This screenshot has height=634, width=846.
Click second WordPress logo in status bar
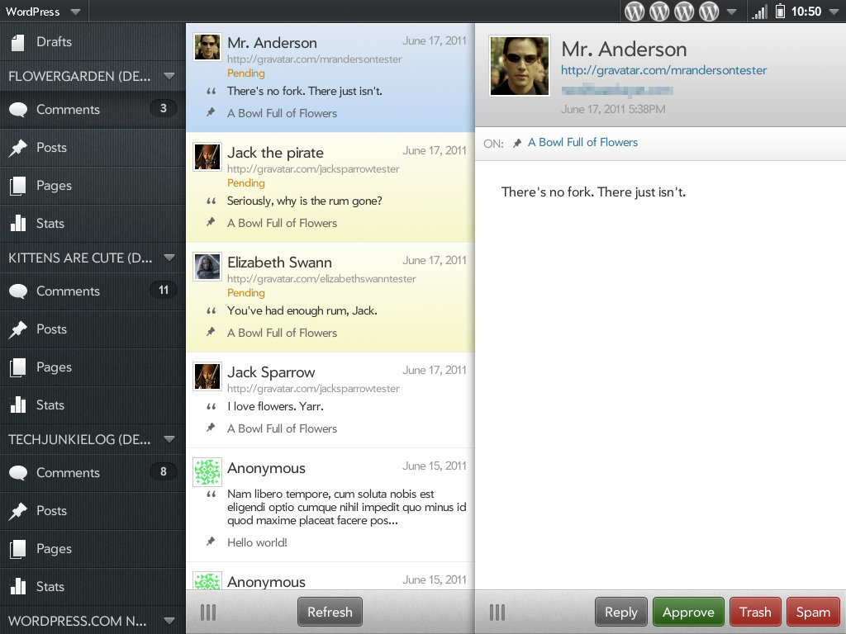(x=659, y=12)
